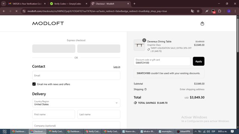Click the ESP language indicator

pyautogui.click(x=213, y=131)
